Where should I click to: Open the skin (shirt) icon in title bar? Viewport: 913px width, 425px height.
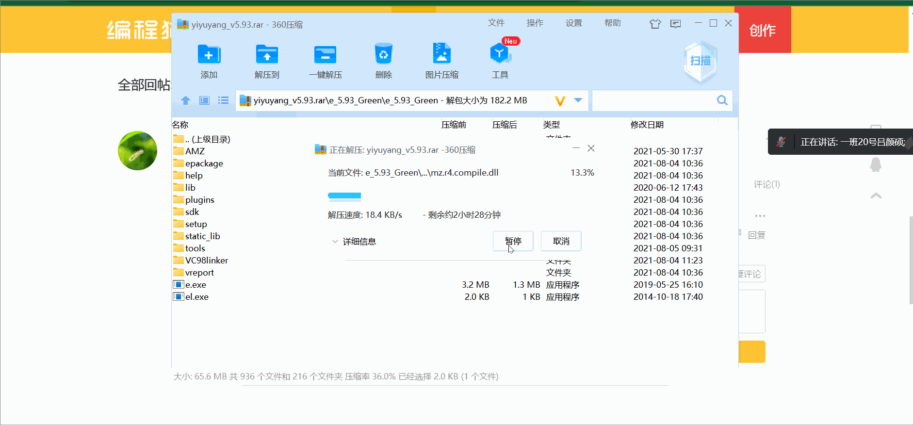(655, 24)
